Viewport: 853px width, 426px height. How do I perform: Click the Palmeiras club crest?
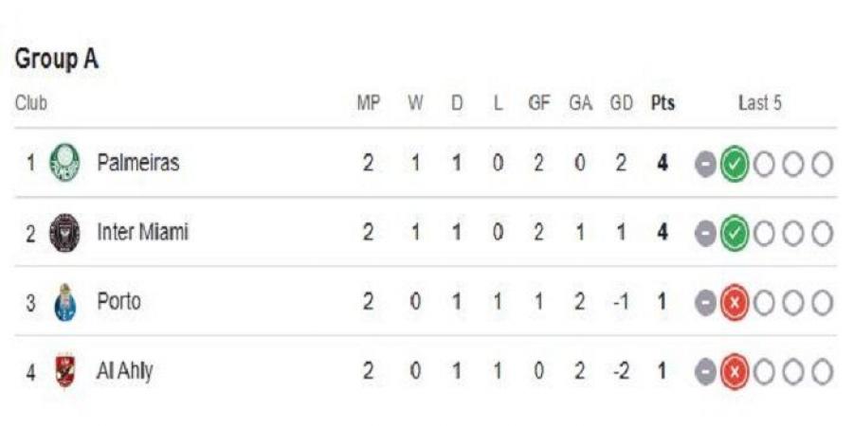tap(64, 163)
